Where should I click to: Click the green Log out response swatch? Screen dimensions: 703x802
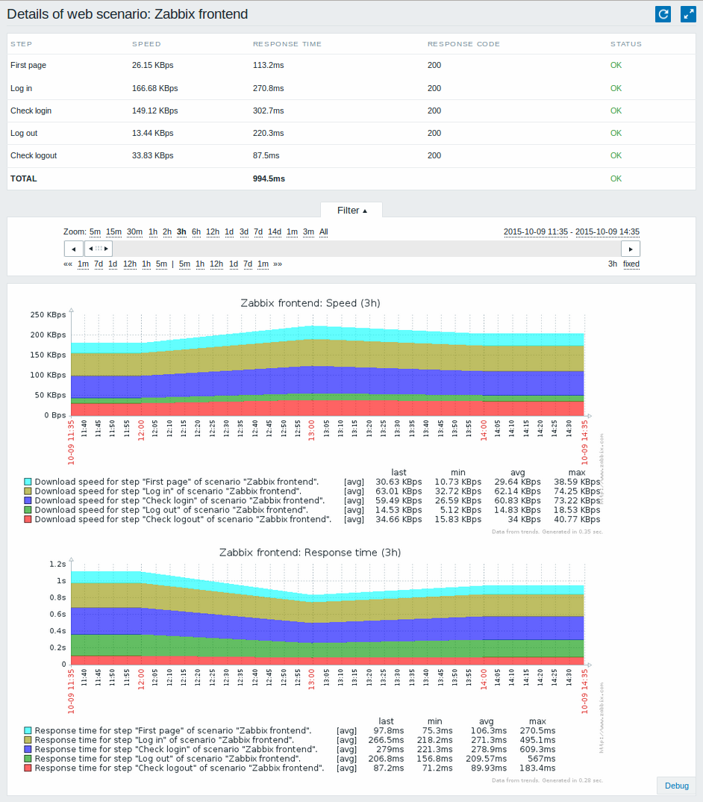point(28,759)
